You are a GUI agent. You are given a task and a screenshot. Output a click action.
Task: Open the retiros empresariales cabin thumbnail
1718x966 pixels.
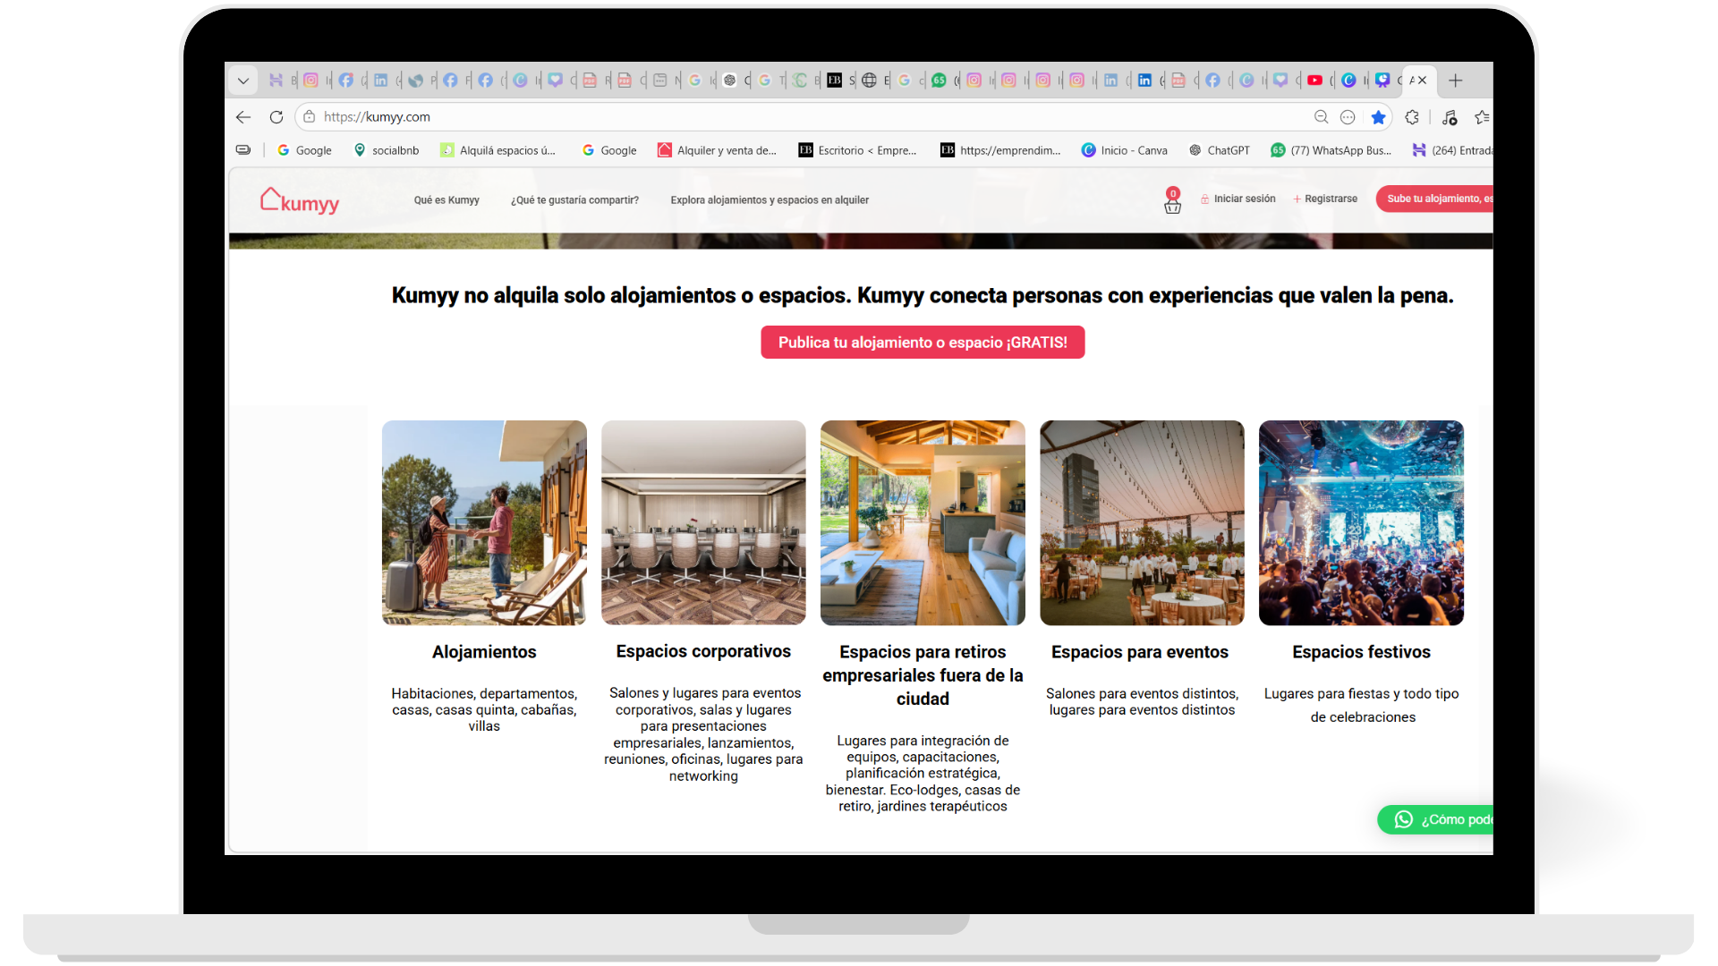pyautogui.click(x=923, y=522)
